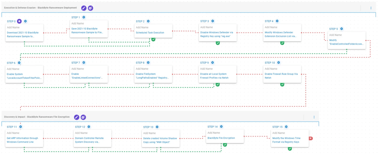The height and width of the screenshot is (154, 378).
Task: Select the STEP 13 label
Action: (x=148, y=127)
